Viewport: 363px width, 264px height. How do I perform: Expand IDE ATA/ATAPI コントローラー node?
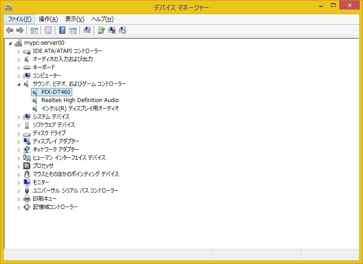pos(19,52)
